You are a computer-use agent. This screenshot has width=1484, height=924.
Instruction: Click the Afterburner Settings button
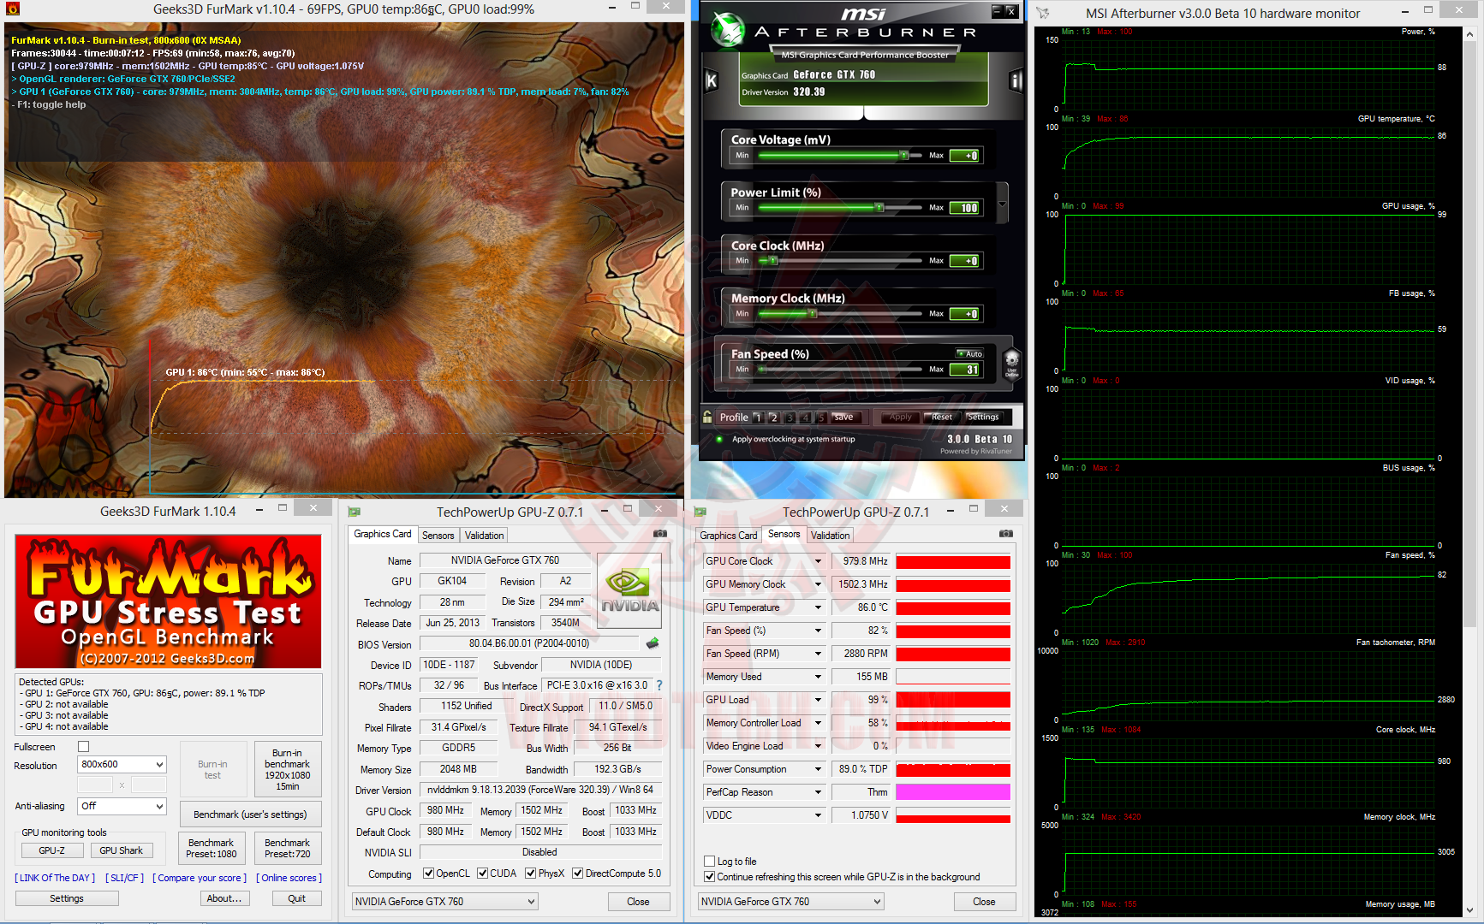[x=984, y=418]
